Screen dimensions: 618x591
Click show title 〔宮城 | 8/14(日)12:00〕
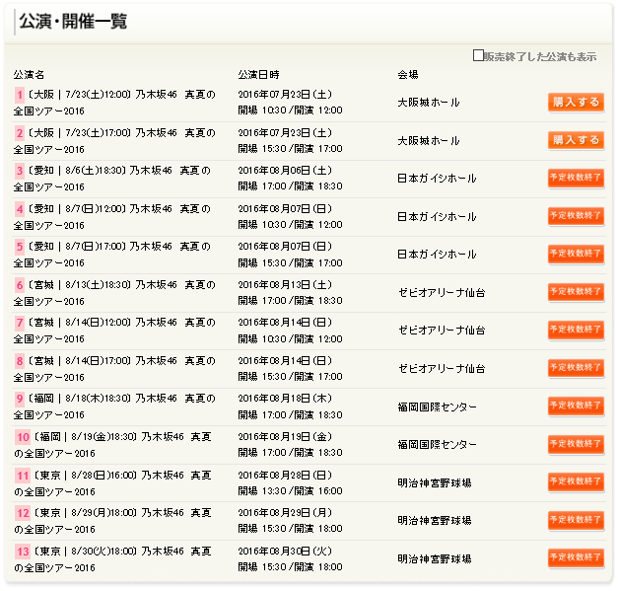[79, 323]
